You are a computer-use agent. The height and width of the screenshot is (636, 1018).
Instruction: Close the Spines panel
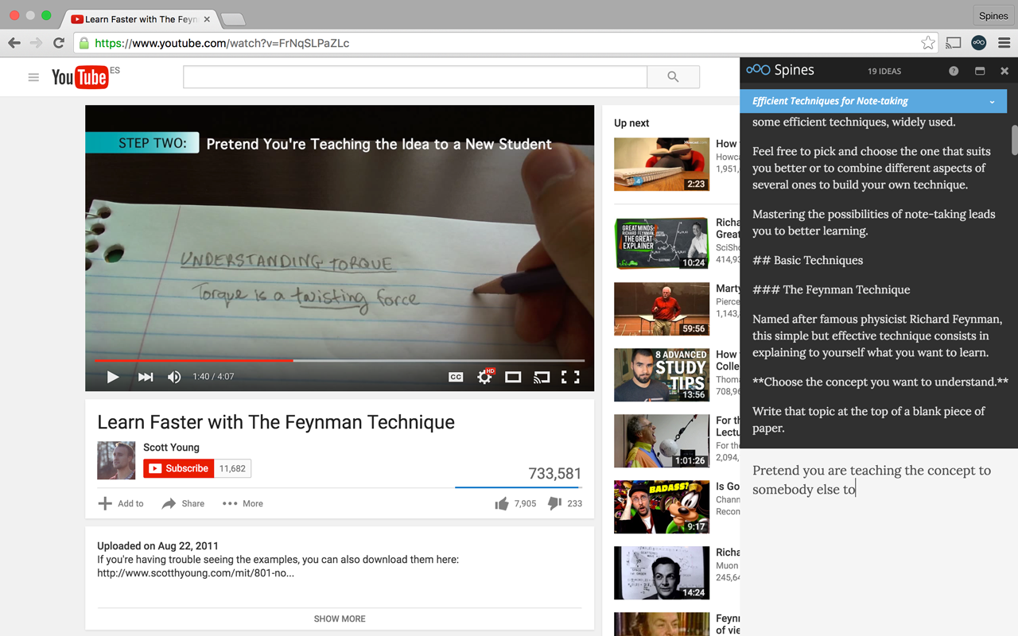[1004, 71]
